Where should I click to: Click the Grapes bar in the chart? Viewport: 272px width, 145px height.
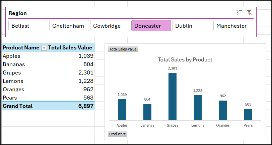(172, 97)
